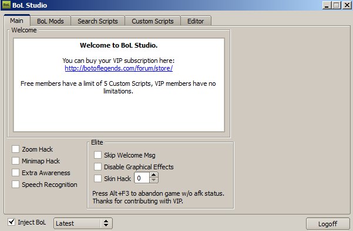Close the BoL Studio window
The width and height of the screenshot is (353, 231).
pyautogui.click(x=347, y=5)
